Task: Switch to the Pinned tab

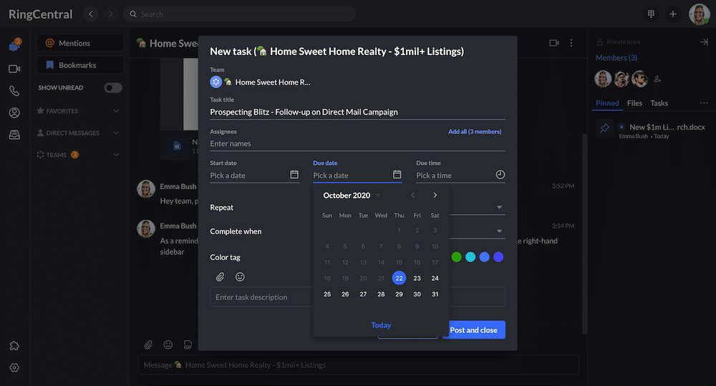Action: coord(607,103)
